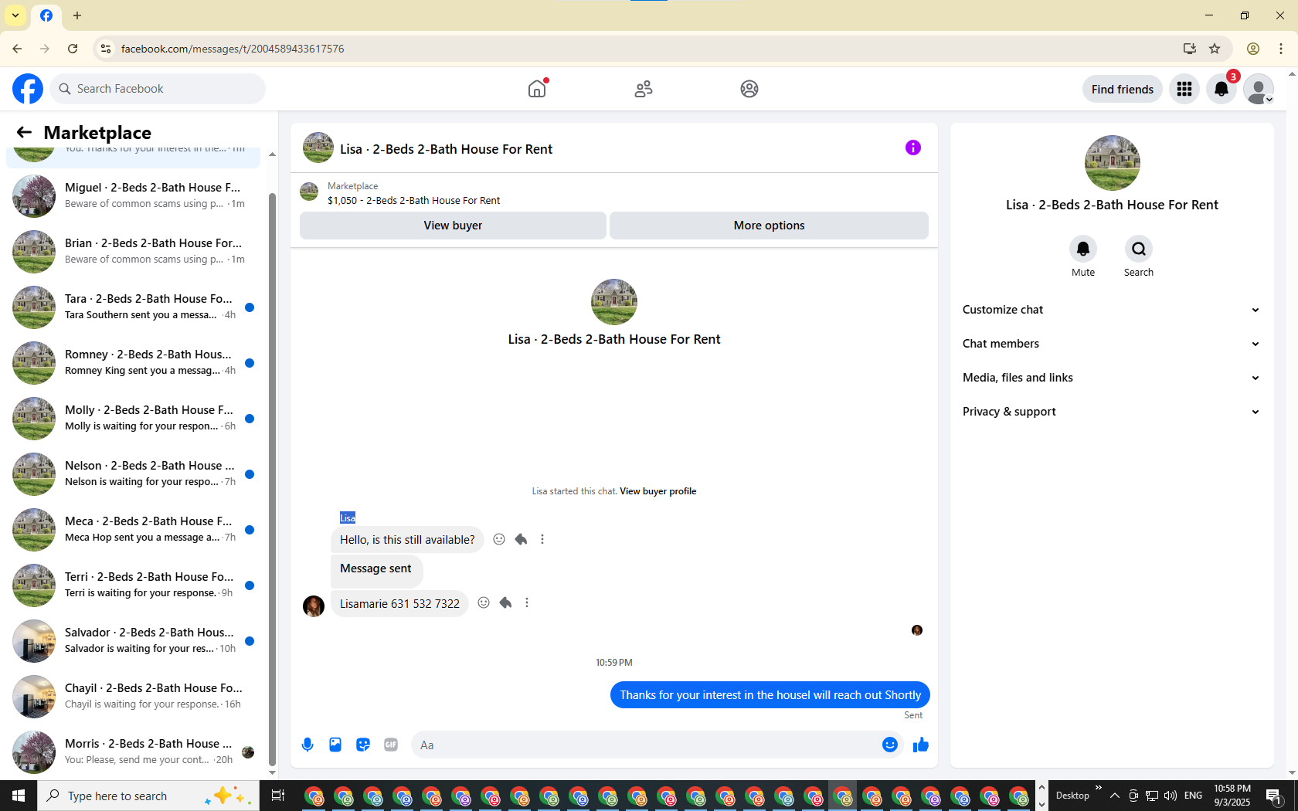
Task: Open the $1,050 2-Beds 2-Bath listing link
Action: pos(413,201)
